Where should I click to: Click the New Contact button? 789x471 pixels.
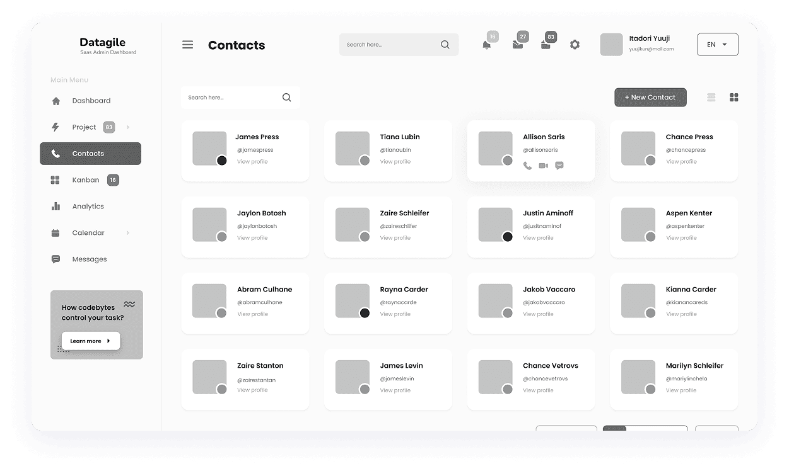pos(650,97)
